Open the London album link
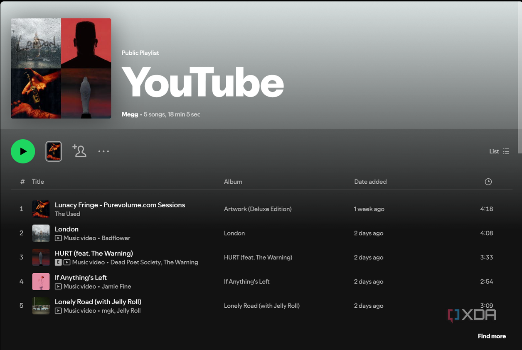 (x=234, y=233)
